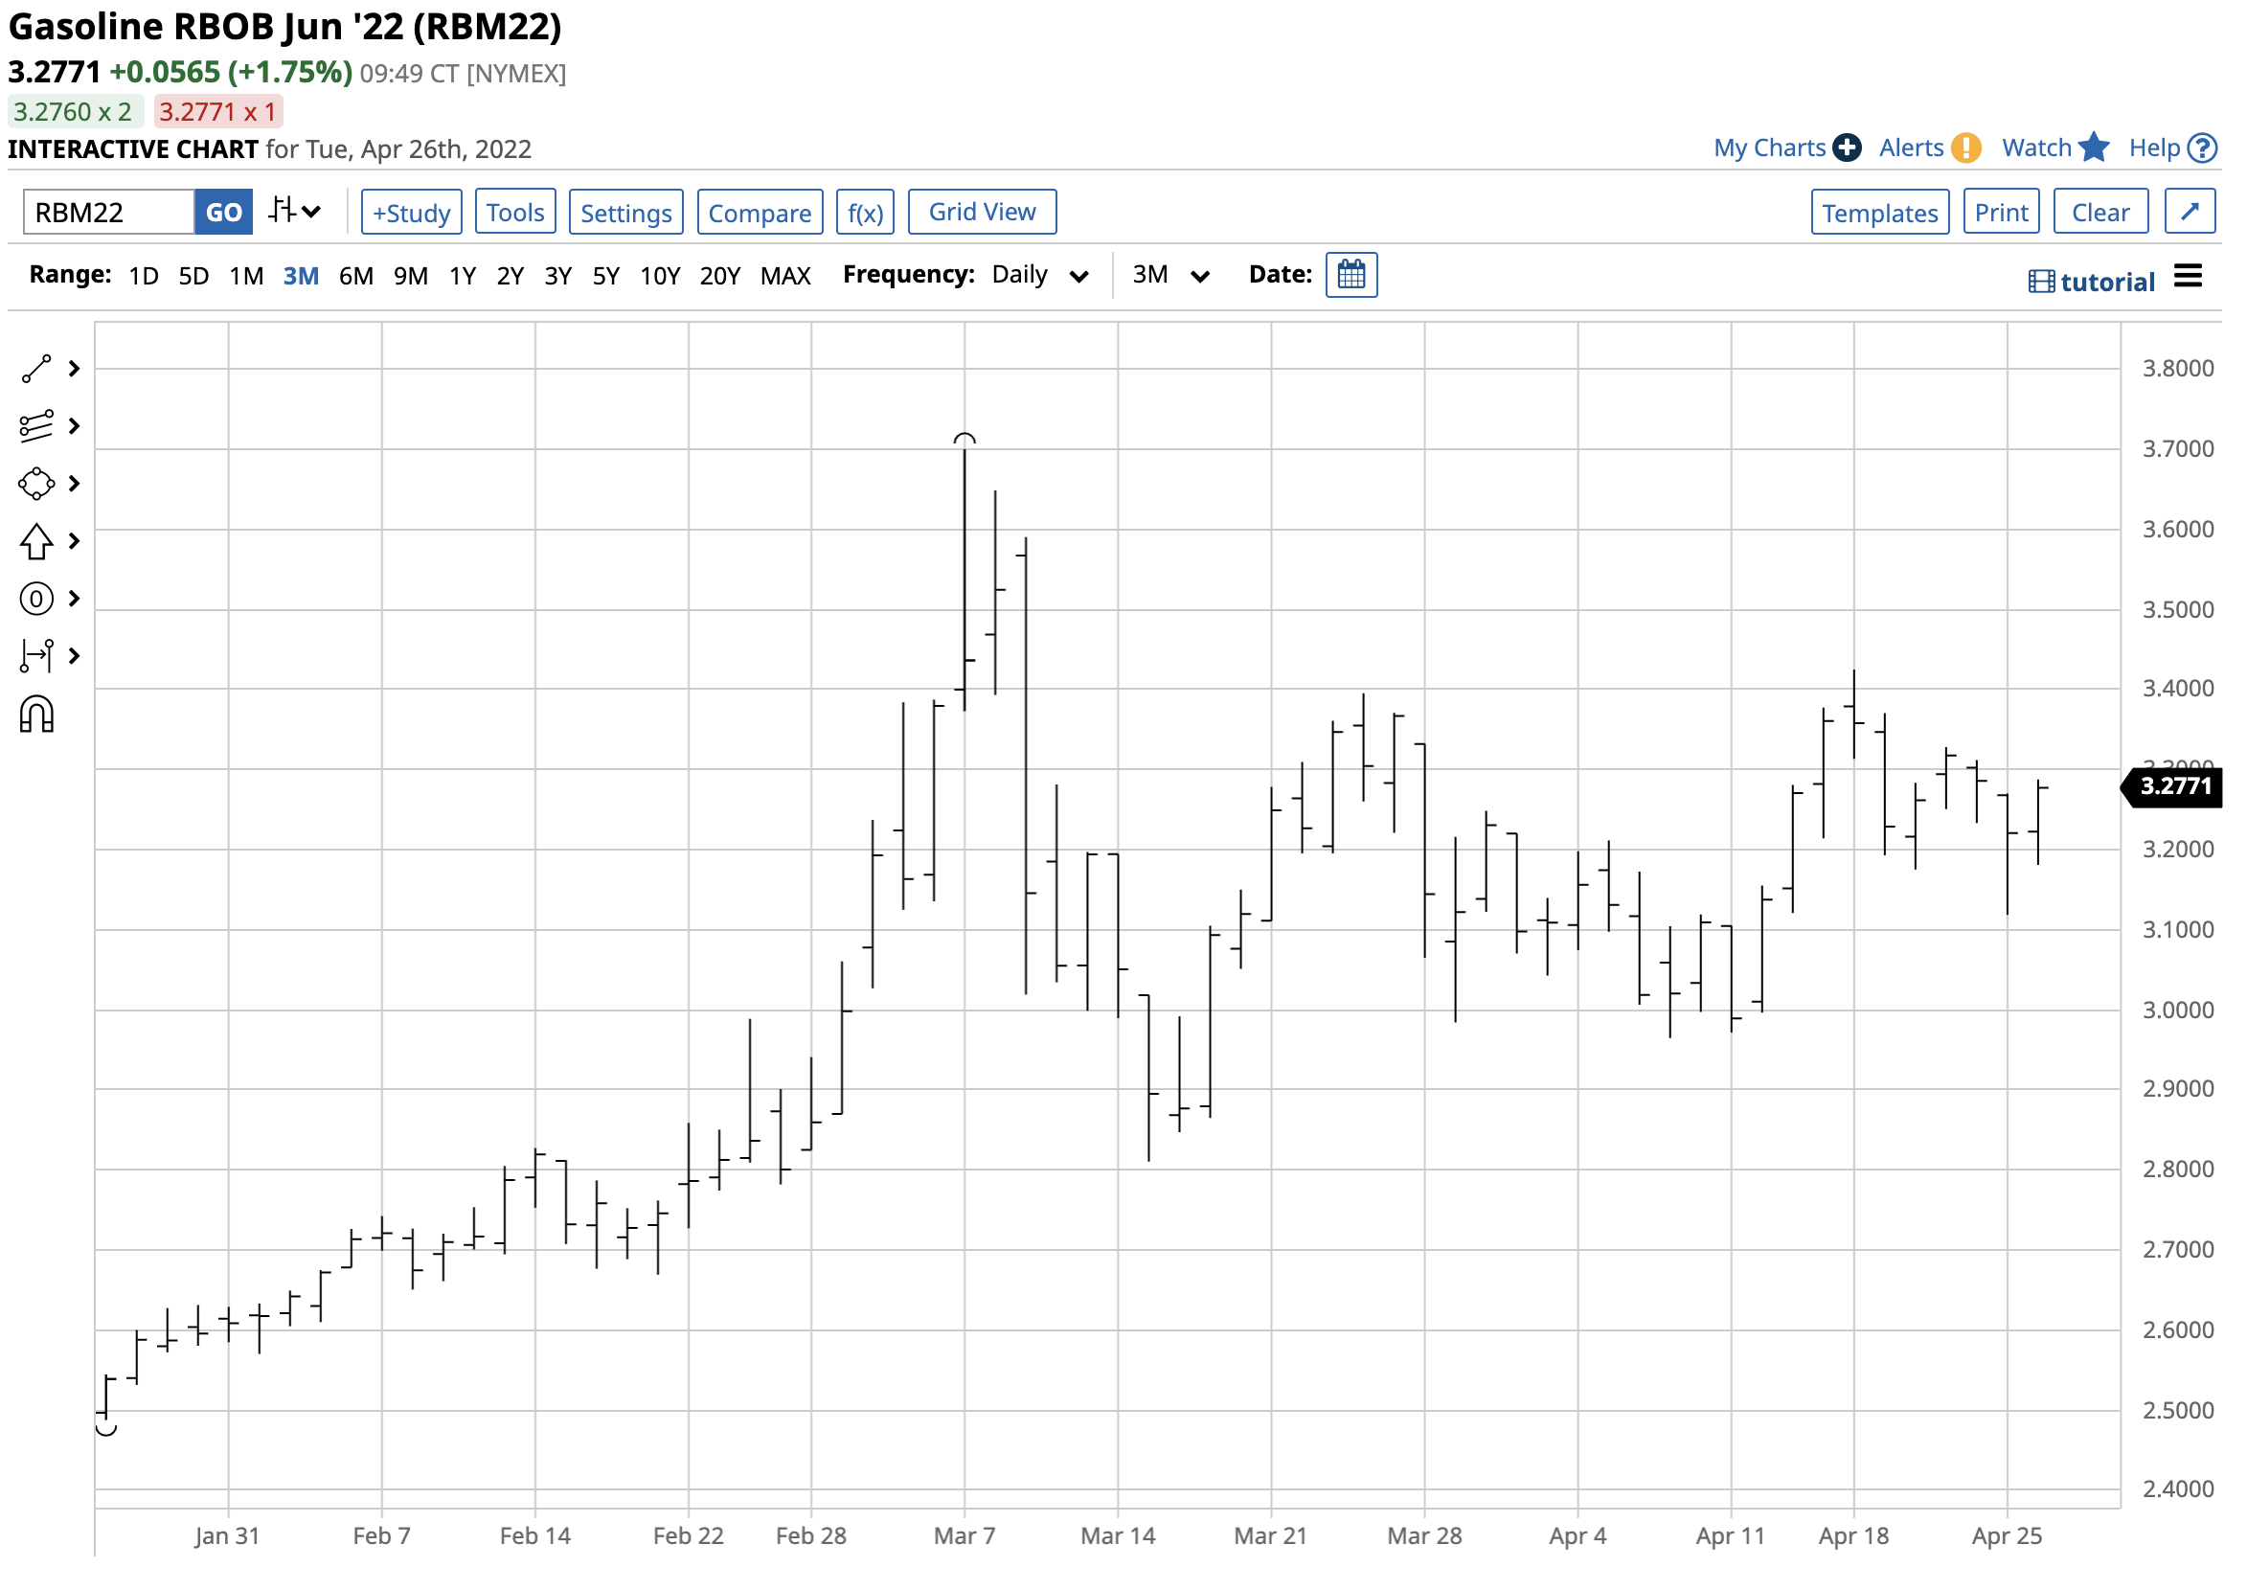Toggle the magnet snap mode icon
The width and height of the screenshot is (2247, 1590).
pyautogui.click(x=36, y=715)
